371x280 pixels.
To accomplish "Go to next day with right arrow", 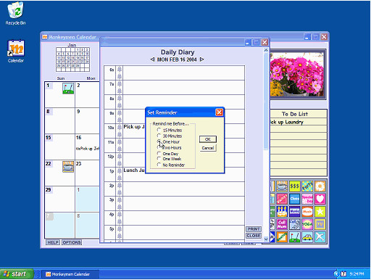I will coord(201,59).
